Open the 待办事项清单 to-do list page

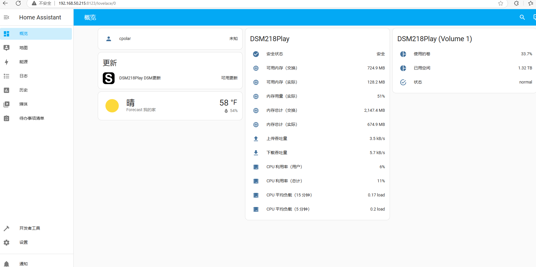pos(36,119)
